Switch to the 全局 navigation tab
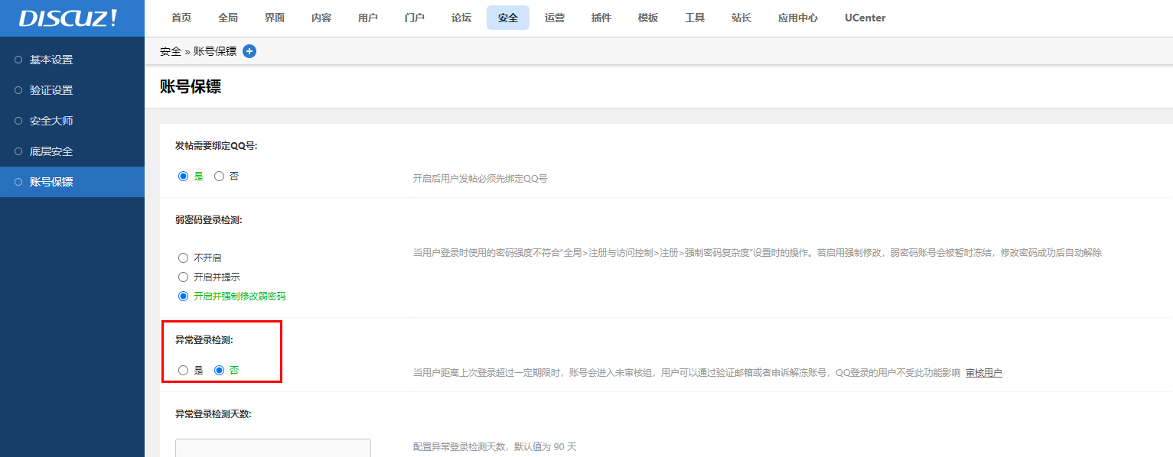Image resolution: width=1173 pixels, height=457 pixels. [227, 17]
